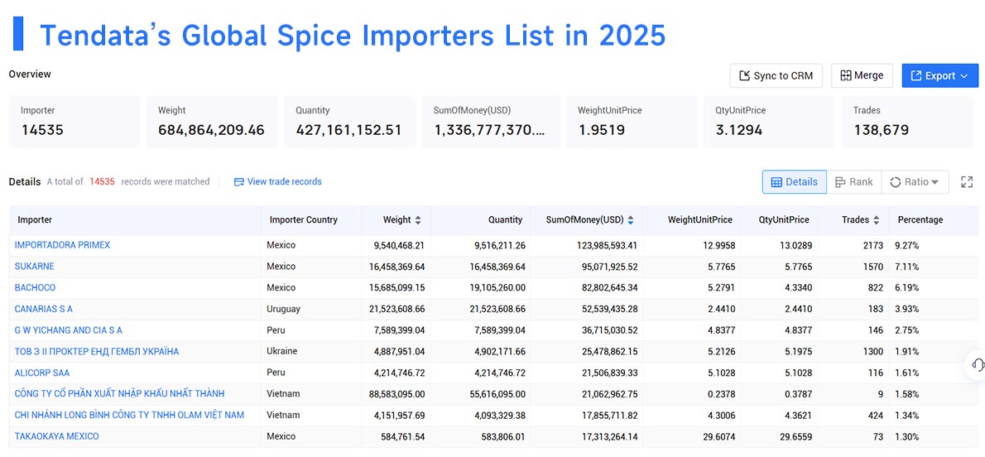
Task: Click the 1300 trades cell
Action: [x=872, y=351]
